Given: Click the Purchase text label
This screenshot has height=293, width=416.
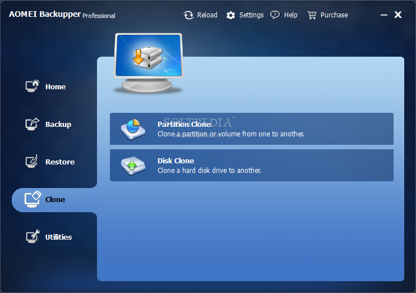Looking at the screenshot, I should point(334,15).
